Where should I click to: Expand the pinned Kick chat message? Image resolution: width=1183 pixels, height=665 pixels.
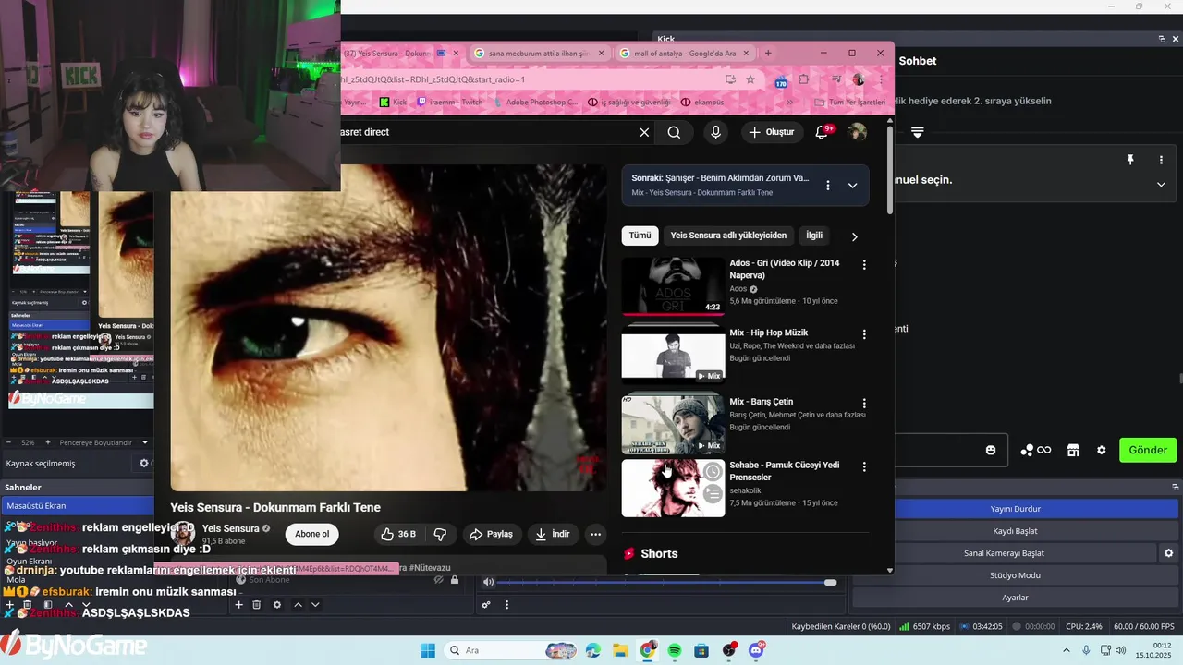1161,185
